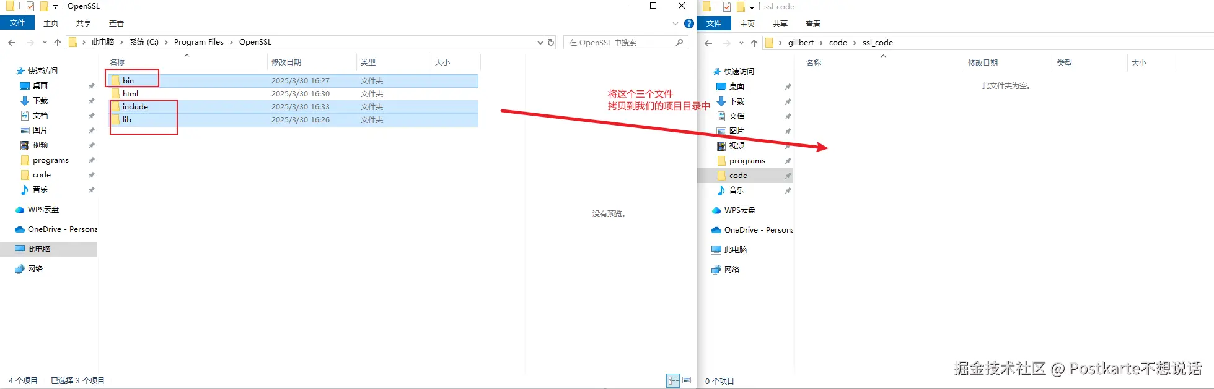The image size is (1214, 389).
Task: Open the recent locations dropdown in the OpenSSL window
Action: [45, 43]
